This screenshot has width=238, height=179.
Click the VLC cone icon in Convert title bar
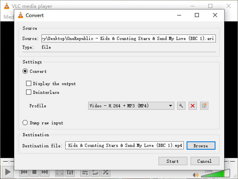click(x=21, y=15)
